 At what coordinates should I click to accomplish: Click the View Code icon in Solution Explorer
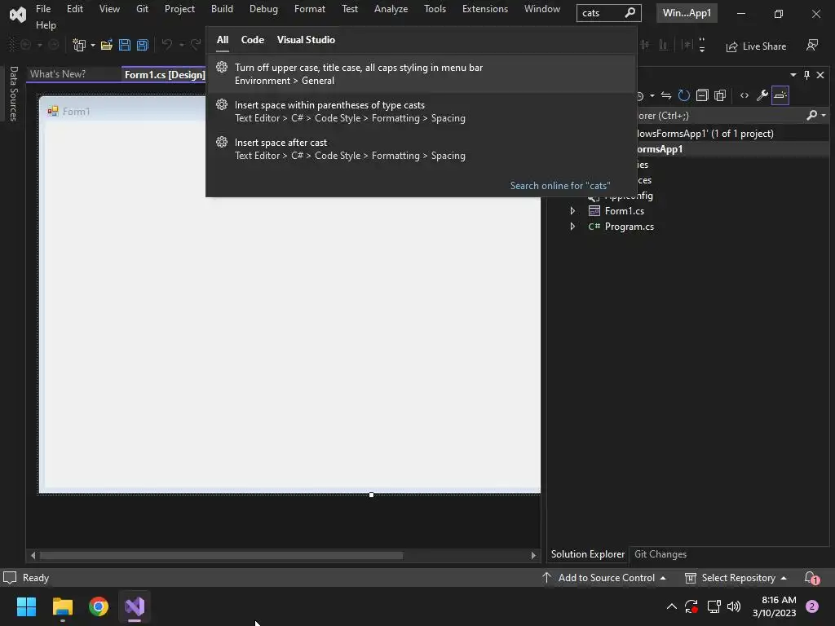point(744,95)
